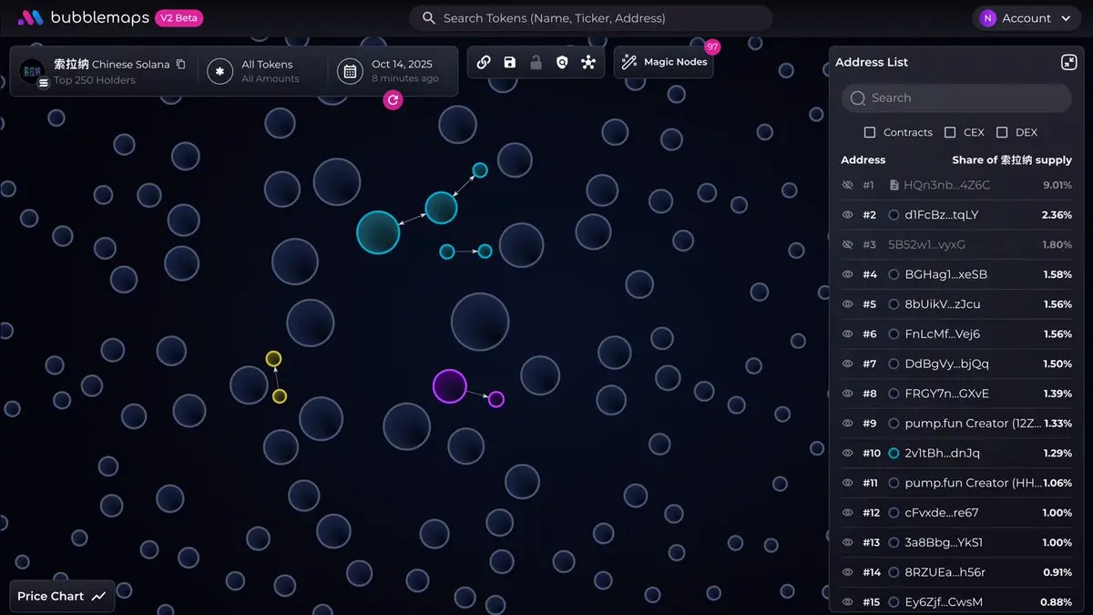Show hidden address #3 5B52w1...vyxG
The width and height of the screenshot is (1093, 615).
coord(847,244)
